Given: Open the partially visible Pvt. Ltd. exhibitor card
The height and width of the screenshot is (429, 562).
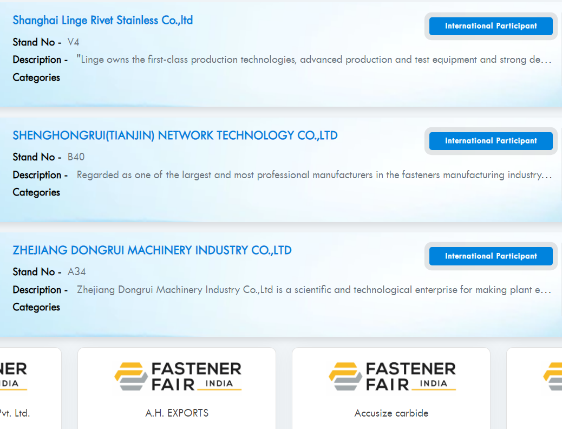Looking at the screenshot, I should 30,388.
